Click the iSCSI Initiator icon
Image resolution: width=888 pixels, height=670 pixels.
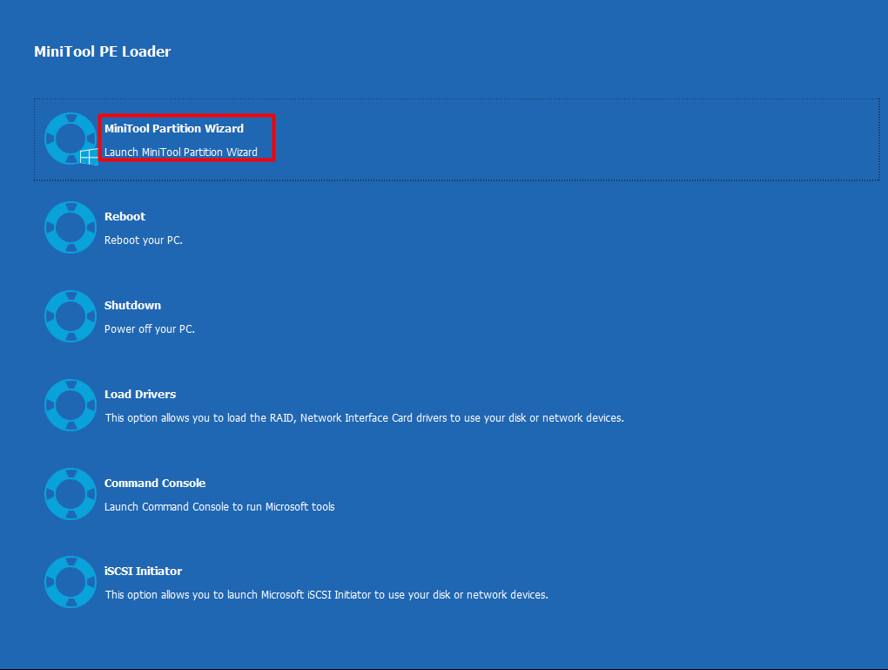(70, 581)
